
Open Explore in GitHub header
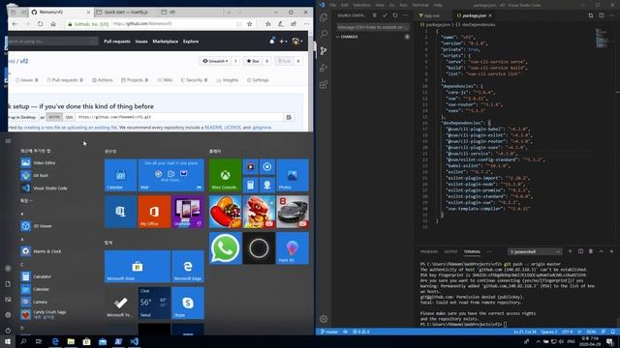pos(191,42)
